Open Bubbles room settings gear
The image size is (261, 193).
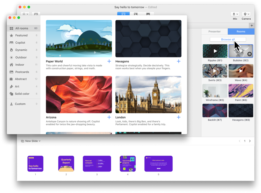click(x=249, y=54)
